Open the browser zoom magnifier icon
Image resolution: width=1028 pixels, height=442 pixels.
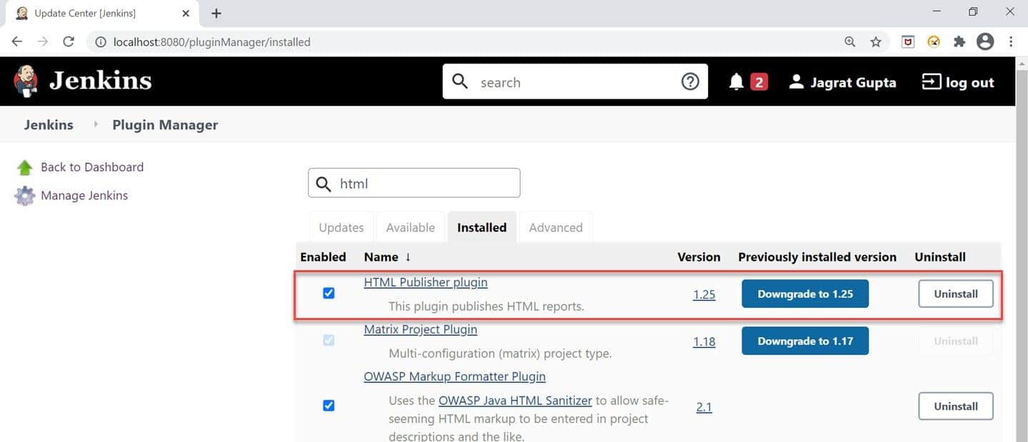tap(849, 42)
